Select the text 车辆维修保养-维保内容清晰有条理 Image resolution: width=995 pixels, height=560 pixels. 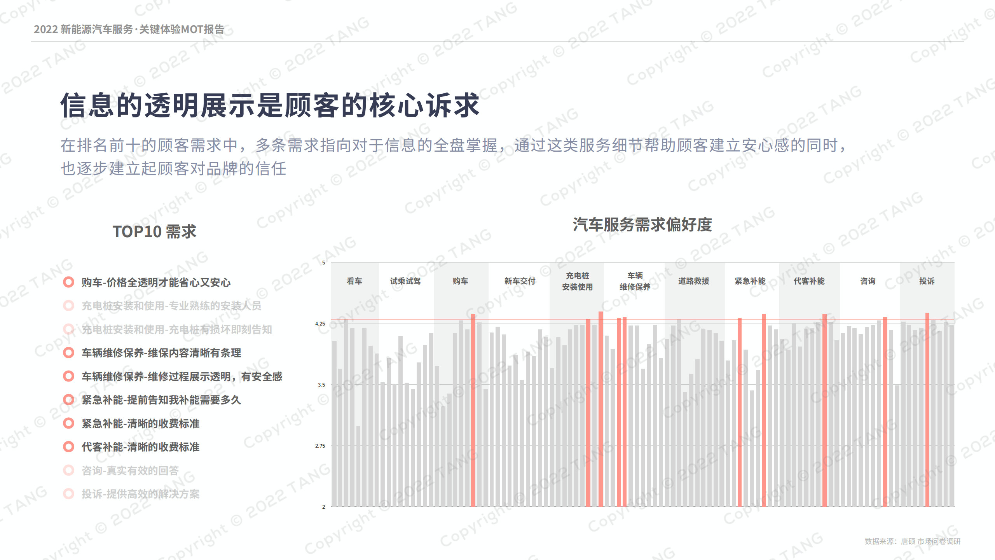(161, 353)
